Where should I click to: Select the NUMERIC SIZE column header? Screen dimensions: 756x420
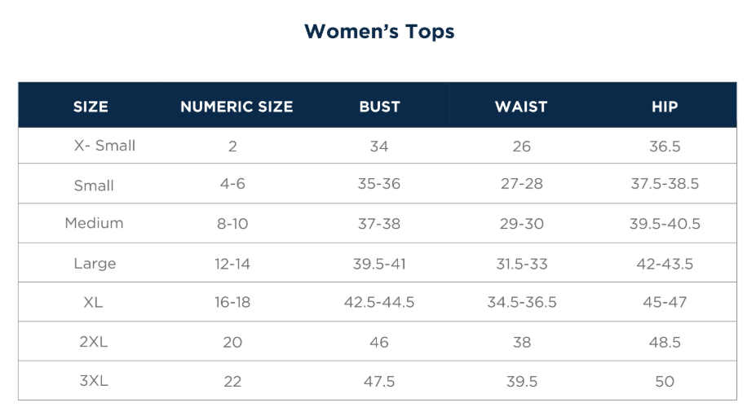pyautogui.click(x=237, y=107)
